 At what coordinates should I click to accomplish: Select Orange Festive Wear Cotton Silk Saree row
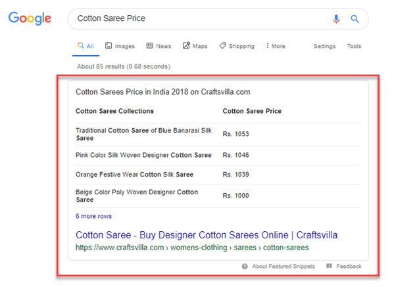tap(218, 175)
